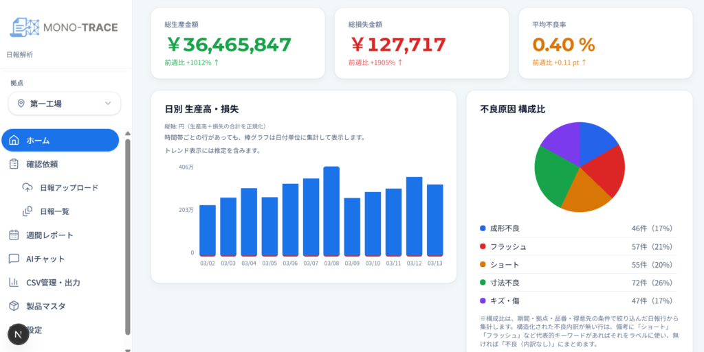The height and width of the screenshot is (352, 704).
Task: Click the map pin icon in 拠点 selector
Action: coord(21,104)
